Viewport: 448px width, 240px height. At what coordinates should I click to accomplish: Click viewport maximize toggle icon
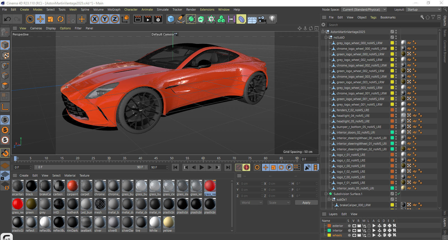click(316, 28)
